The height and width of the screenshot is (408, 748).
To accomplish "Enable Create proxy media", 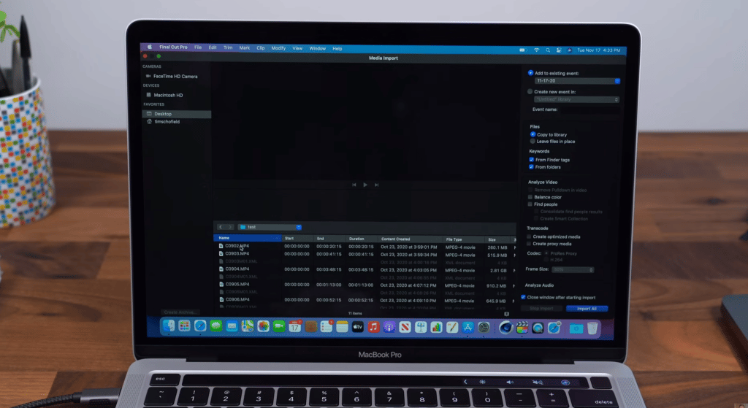I will coord(529,244).
